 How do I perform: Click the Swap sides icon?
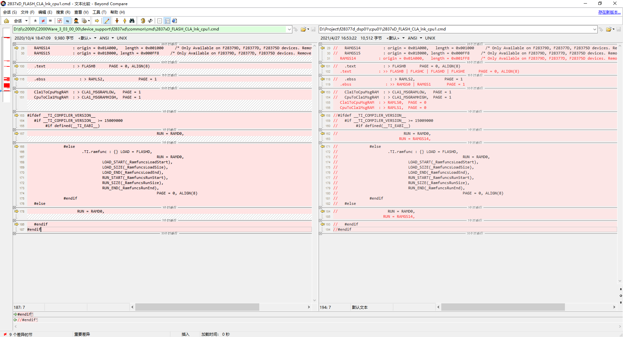tap(150, 21)
